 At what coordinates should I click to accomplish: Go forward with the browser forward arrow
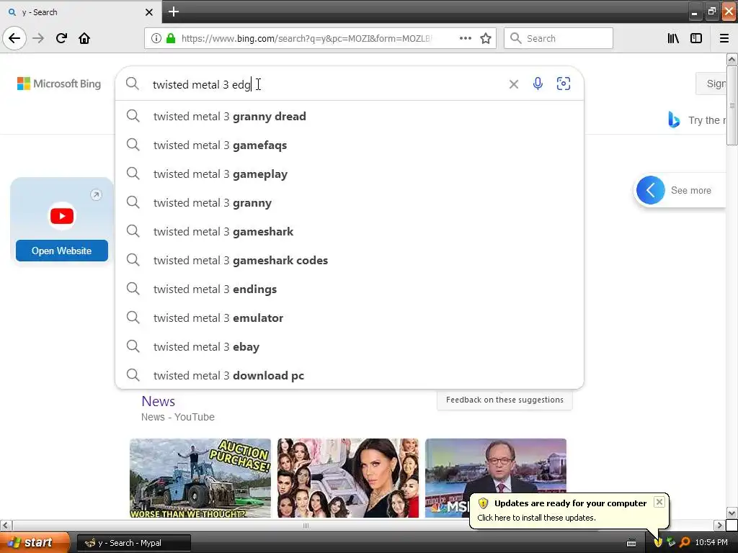pyautogui.click(x=38, y=38)
